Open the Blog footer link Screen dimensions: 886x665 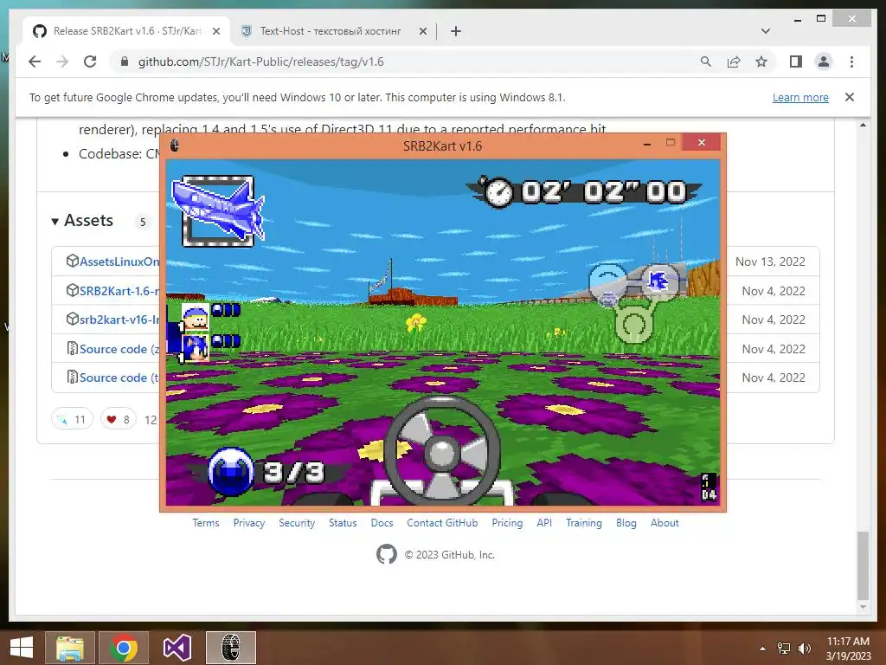[626, 522]
